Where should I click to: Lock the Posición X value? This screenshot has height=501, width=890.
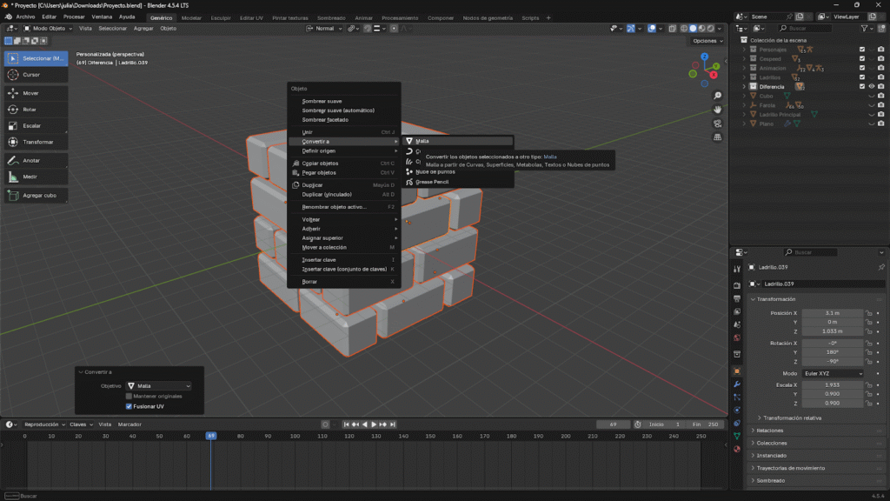[x=869, y=313]
